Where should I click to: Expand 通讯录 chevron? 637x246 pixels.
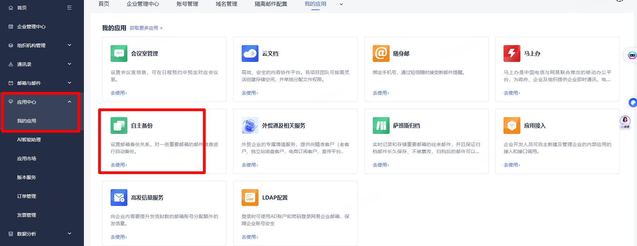pos(69,64)
